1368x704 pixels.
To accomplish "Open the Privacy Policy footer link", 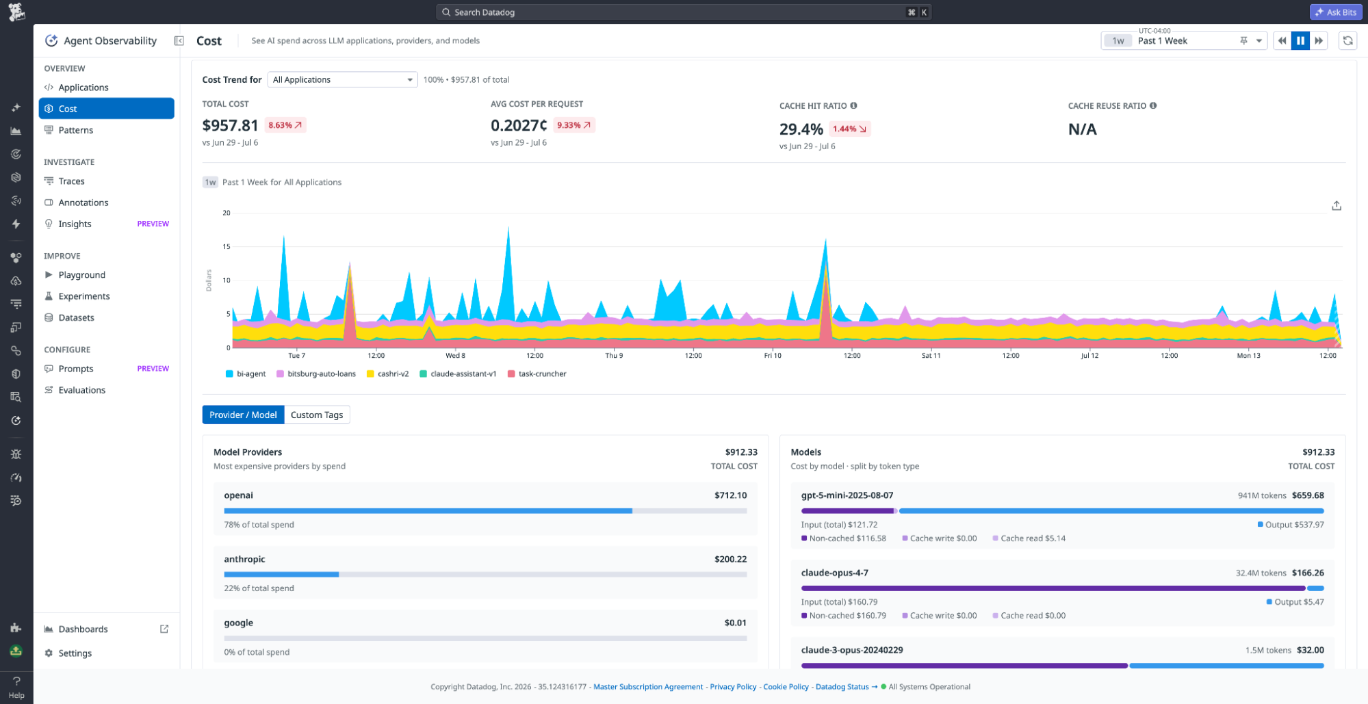I will point(733,687).
